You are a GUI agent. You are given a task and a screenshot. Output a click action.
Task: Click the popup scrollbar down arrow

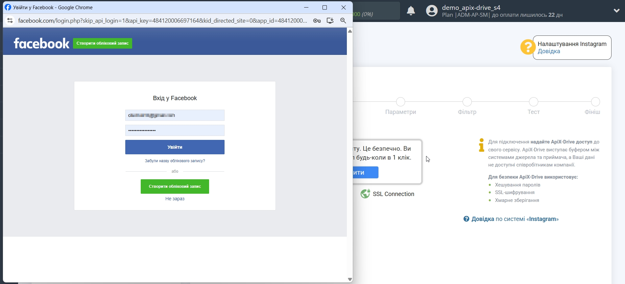coord(350,279)
